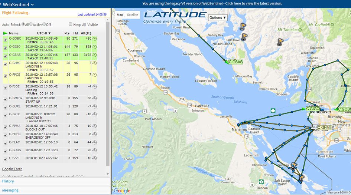Sort by Name column header
The width and height of the screenshot is (351, 195).
[14, 33]
